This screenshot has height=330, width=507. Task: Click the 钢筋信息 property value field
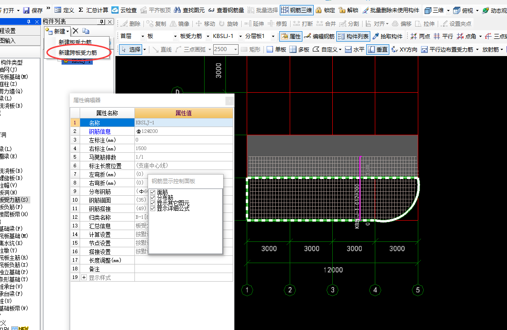click(184, 132)
